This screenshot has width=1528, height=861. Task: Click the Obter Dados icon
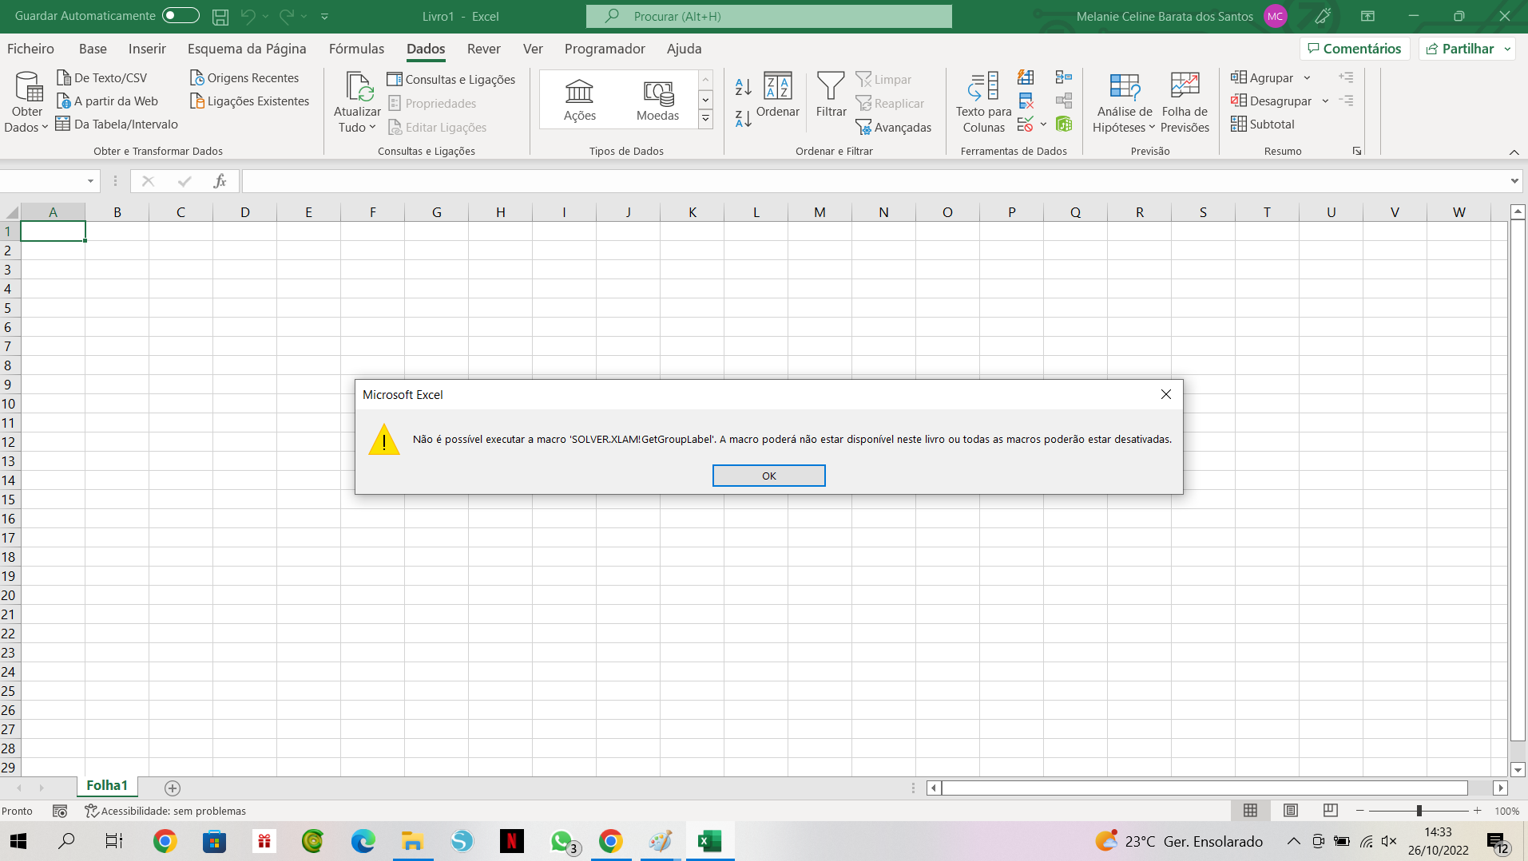pos(29,86)
